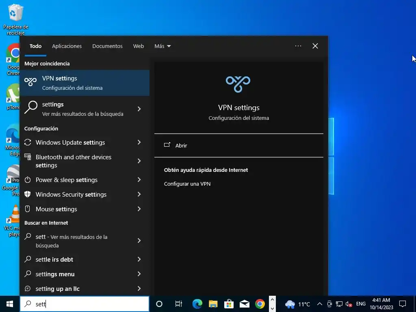Image resolution: width=416 pixels, height=312 pixels.
Task: Click the Power & sleep power icon
Action: [28, 180]
